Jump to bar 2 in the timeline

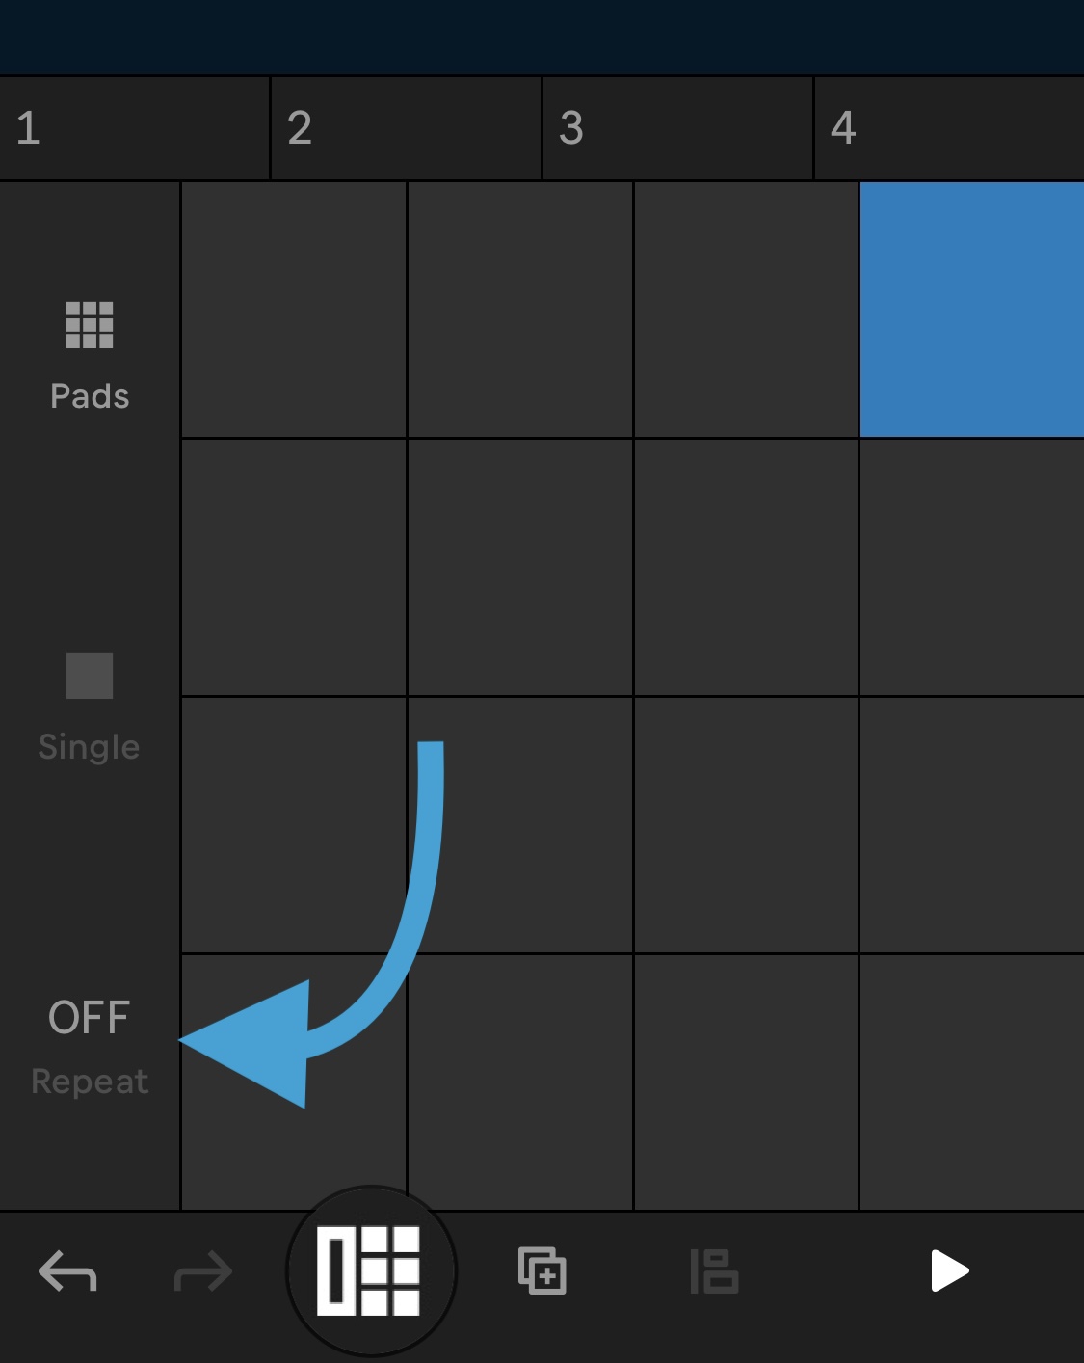407,128
